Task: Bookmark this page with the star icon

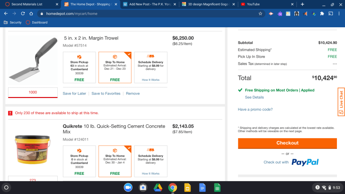Action: click(260, 14)
